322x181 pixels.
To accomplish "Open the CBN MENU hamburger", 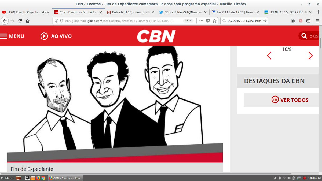I will tap(12, 36).
